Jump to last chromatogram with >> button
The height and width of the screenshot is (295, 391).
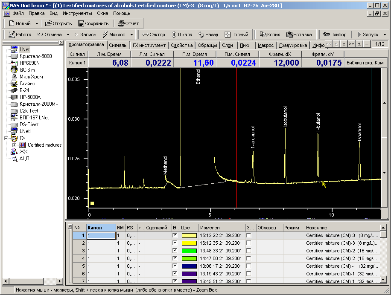click(352, 44)
